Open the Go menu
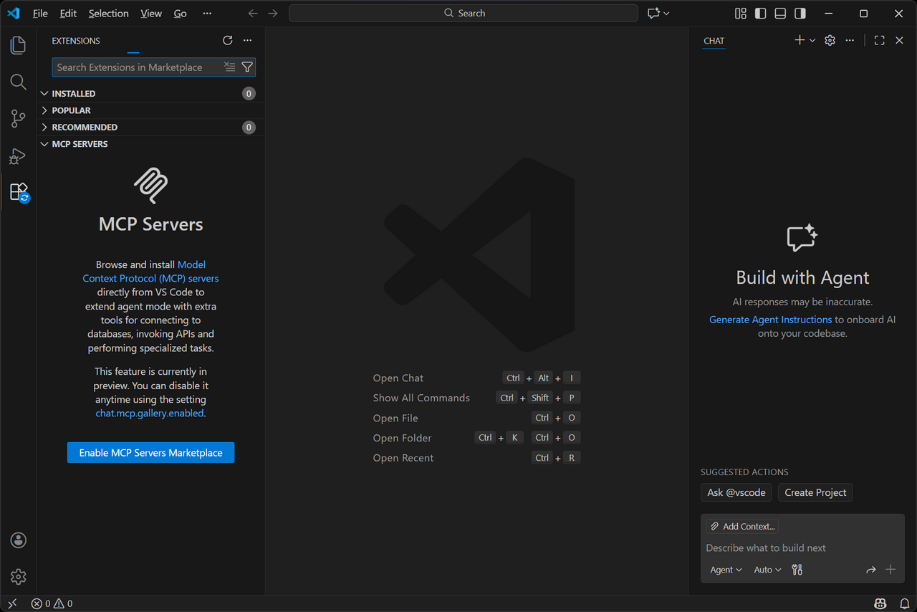 [x=181, y=13]
